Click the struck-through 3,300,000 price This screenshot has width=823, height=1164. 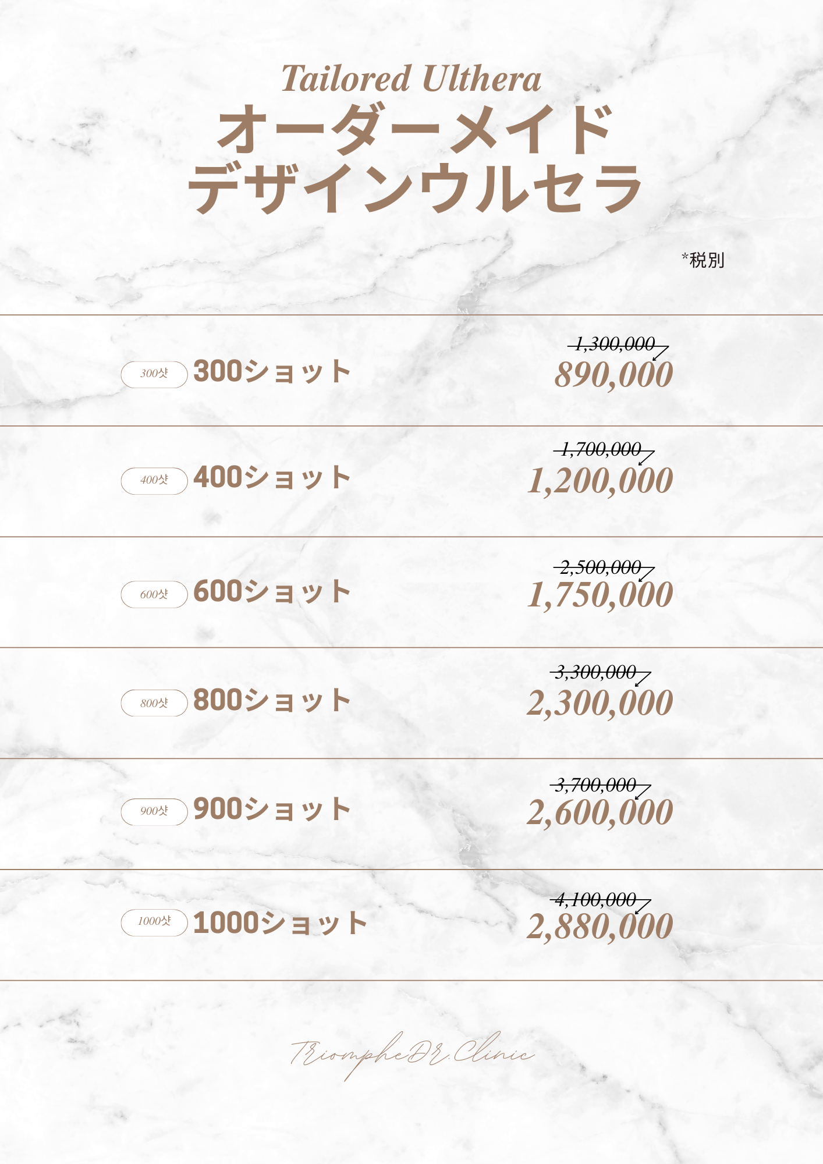tap(595, 673)
